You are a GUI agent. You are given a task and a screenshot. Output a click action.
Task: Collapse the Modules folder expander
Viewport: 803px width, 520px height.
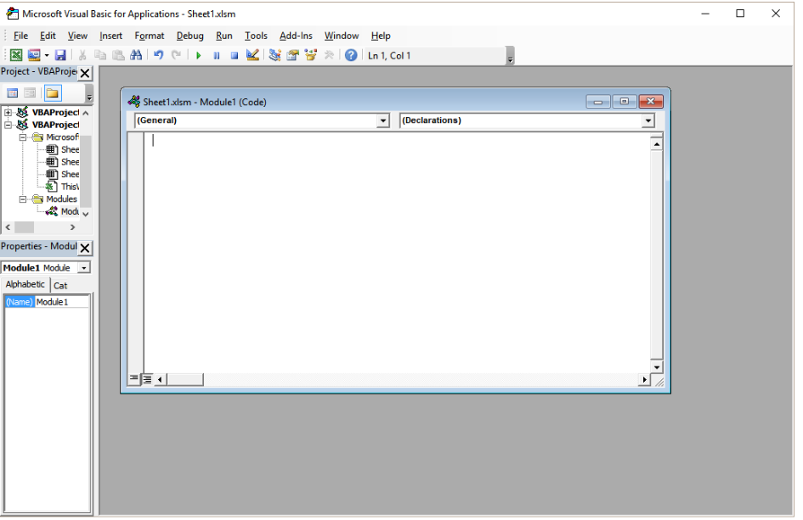pyautogui.click(x=23, y=199)
